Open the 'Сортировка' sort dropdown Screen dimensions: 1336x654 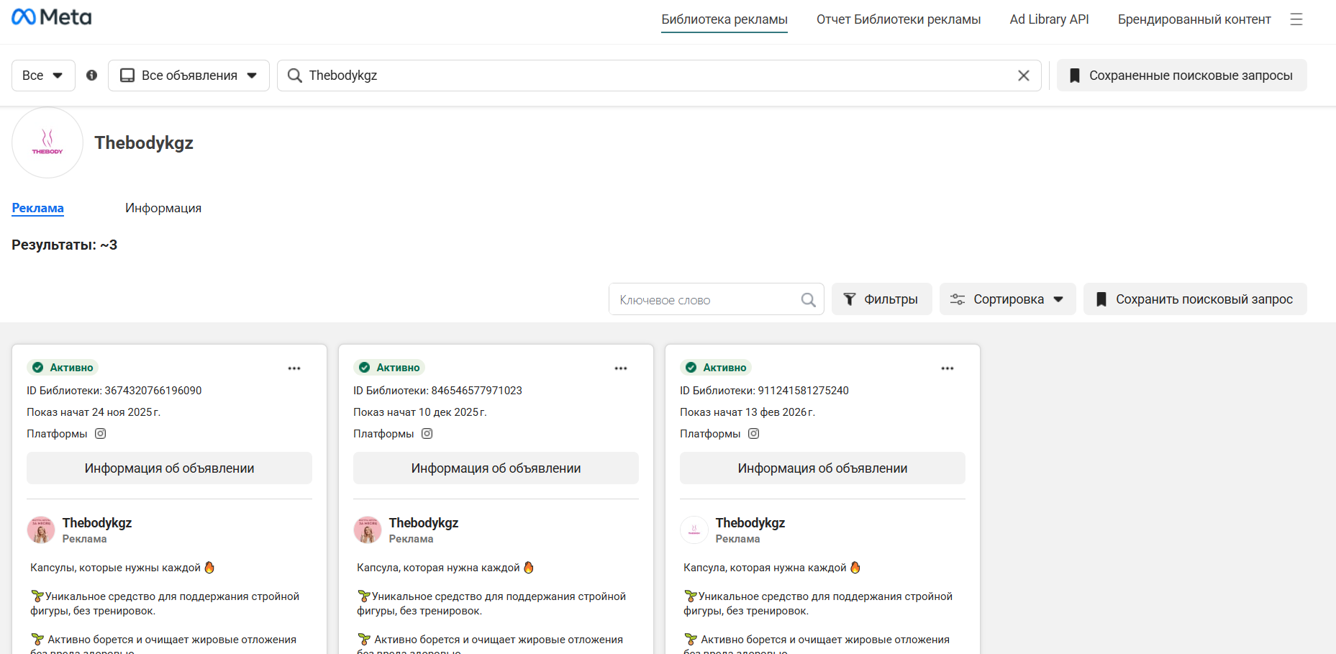coord(1007,299)
